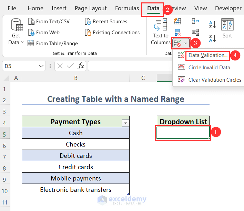Open the Sort dialog button
244x211 pixels.
tap(227, 28)
